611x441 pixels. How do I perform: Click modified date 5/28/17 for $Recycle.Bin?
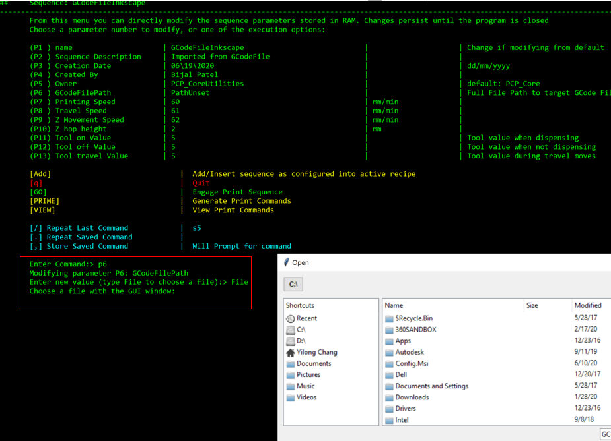[586, 318]
